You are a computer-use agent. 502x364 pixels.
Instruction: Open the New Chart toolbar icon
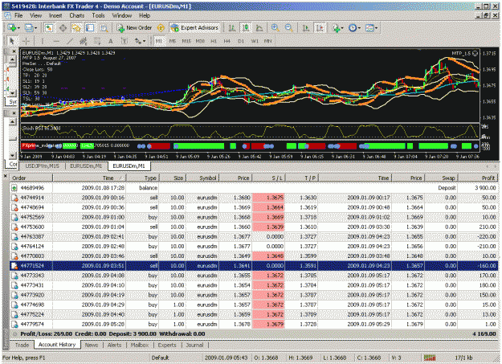[12, 28]
